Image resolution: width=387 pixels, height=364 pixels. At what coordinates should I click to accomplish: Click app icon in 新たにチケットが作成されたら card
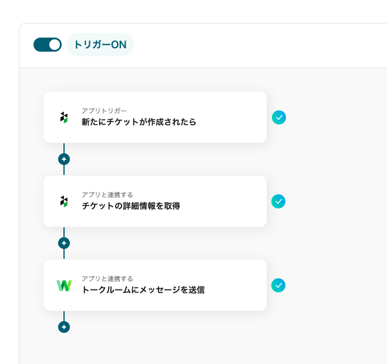coord(64,117)
